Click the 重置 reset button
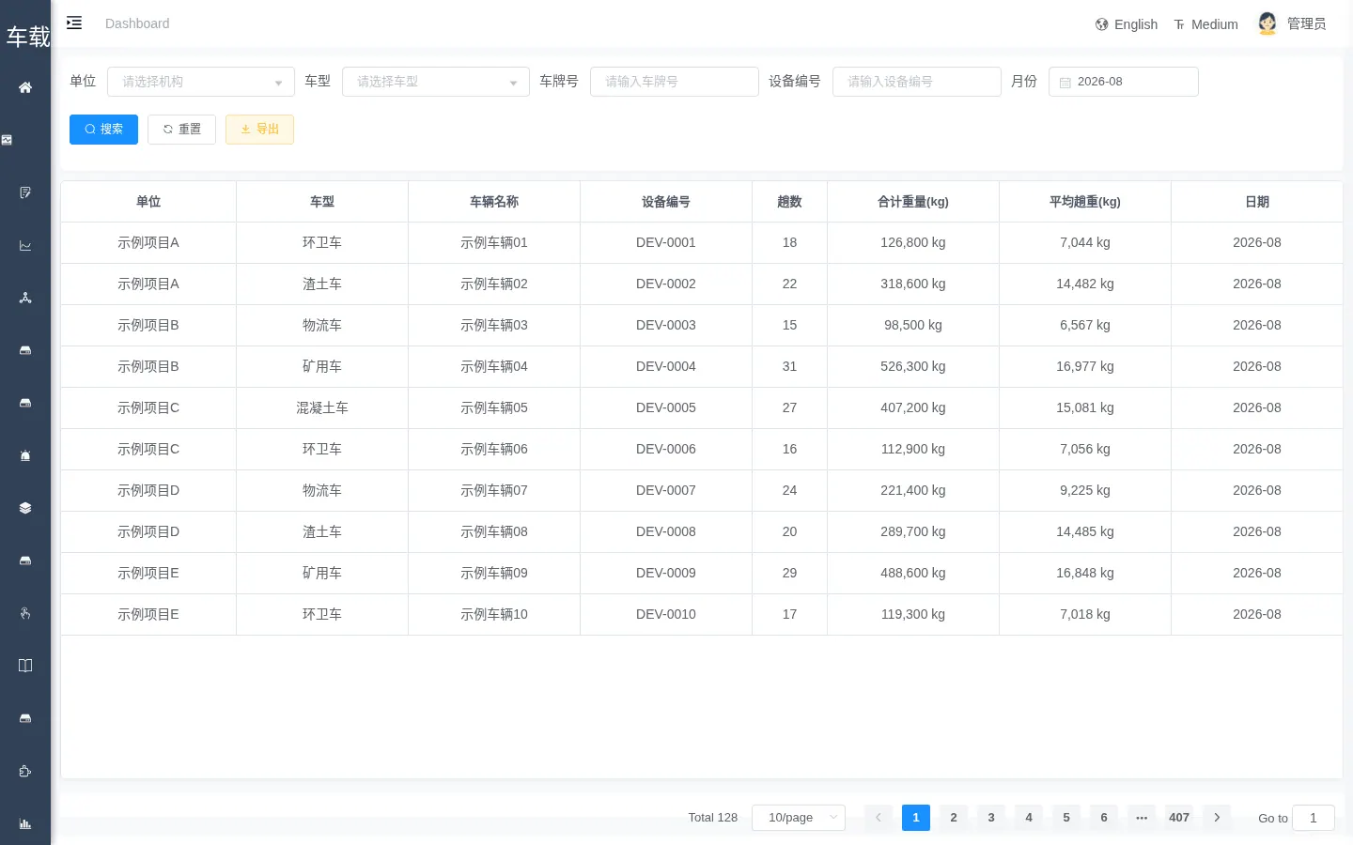 [x=181, y=130]
